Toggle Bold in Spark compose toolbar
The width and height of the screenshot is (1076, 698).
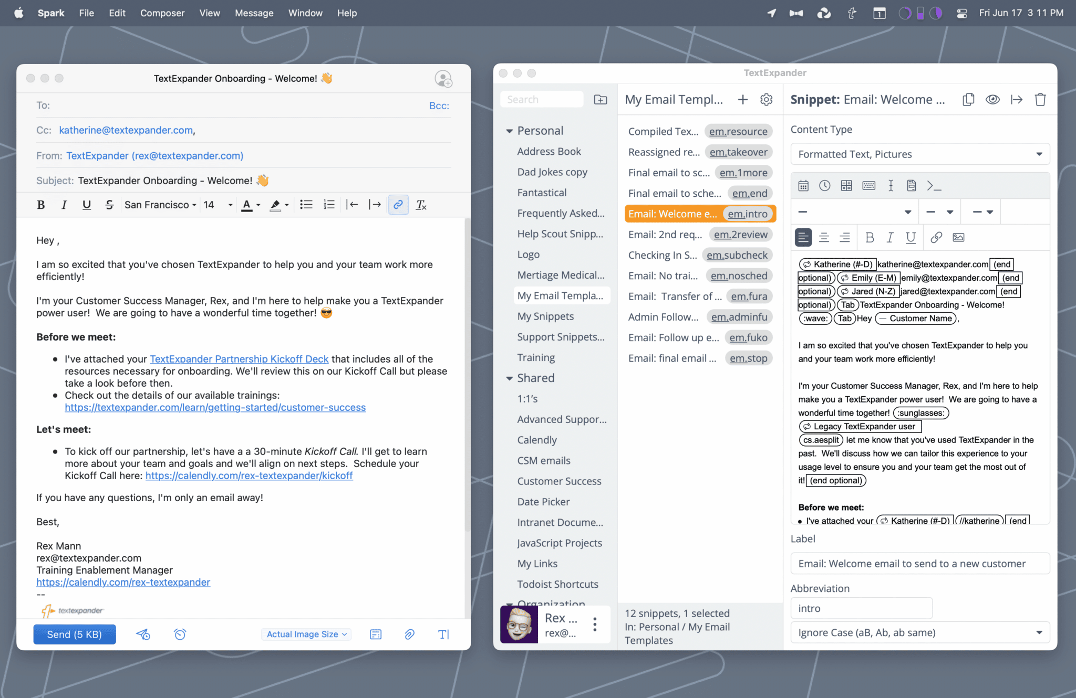click(41, 205)
